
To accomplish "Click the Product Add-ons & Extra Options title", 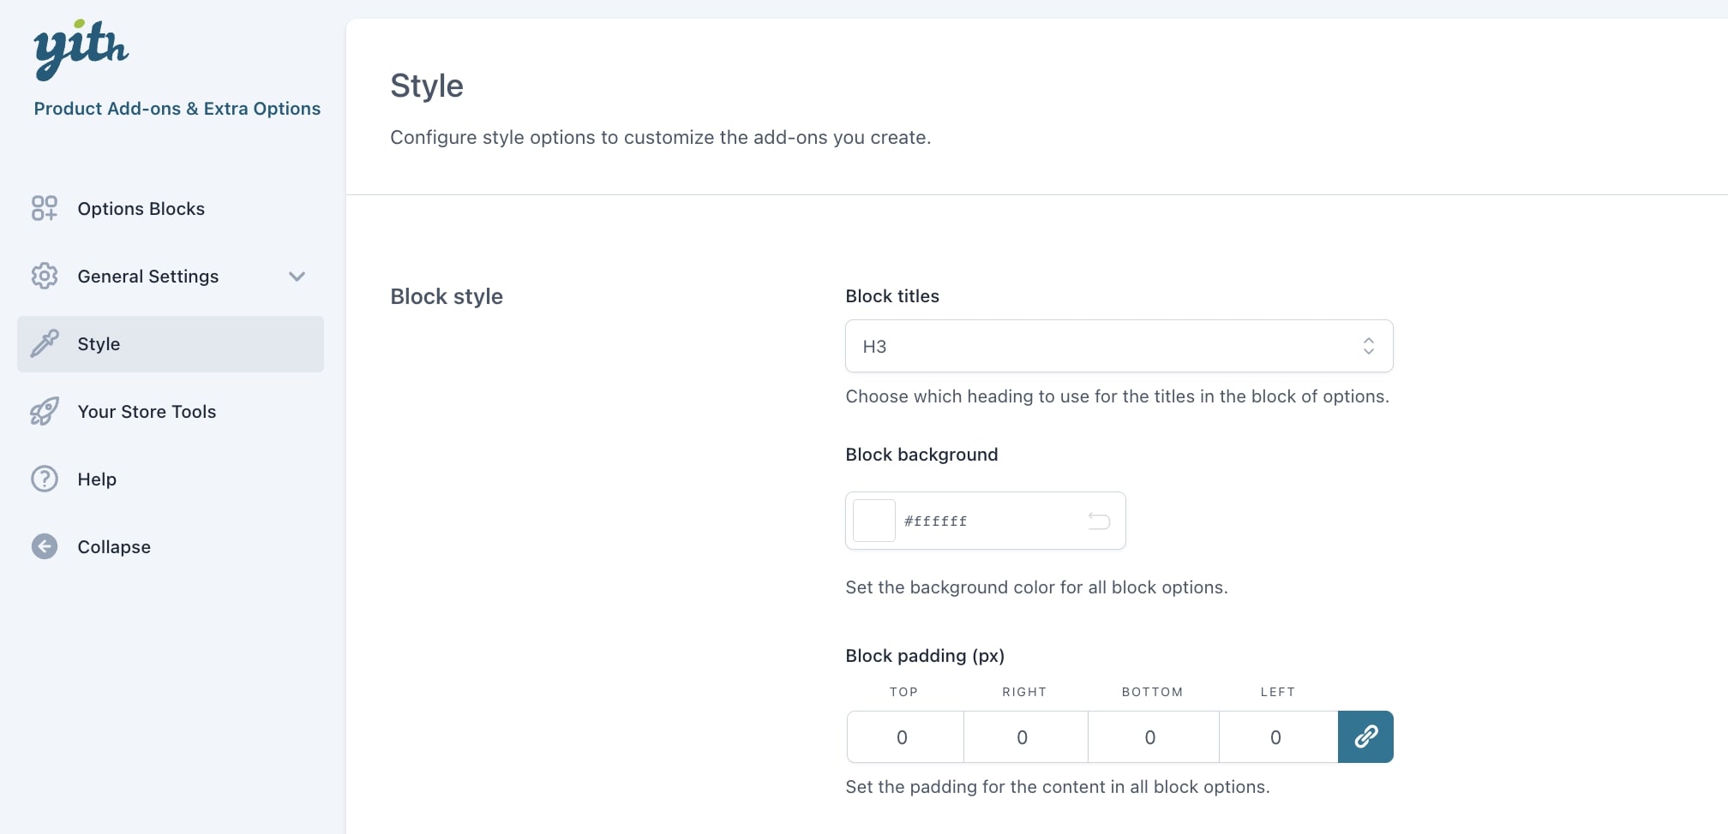I will coord(177,109).
